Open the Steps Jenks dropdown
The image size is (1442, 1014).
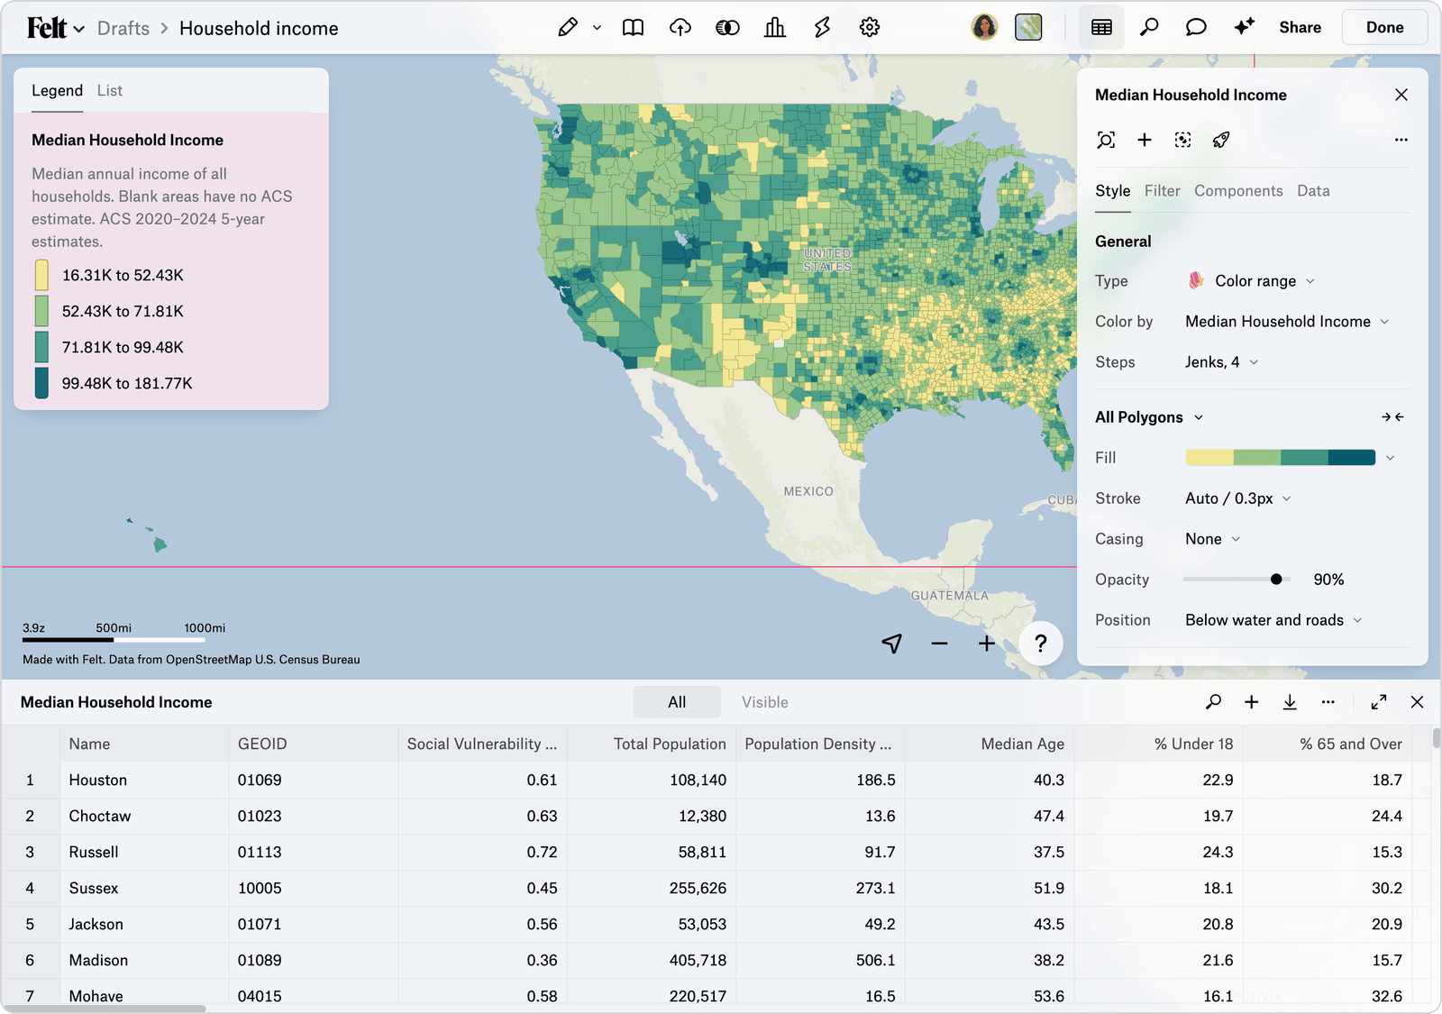[x=1221, y=362]
